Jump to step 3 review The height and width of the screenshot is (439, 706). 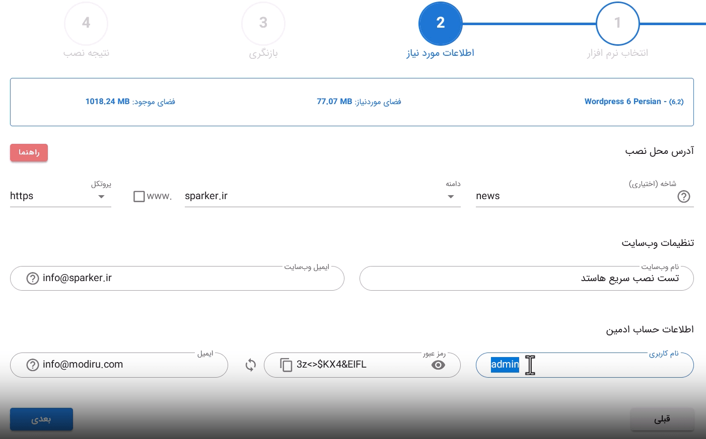pyautogui.click(x=263, y=23)
